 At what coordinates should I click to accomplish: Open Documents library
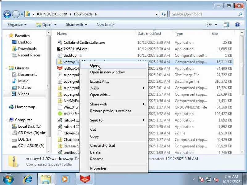tap(27, 74)
